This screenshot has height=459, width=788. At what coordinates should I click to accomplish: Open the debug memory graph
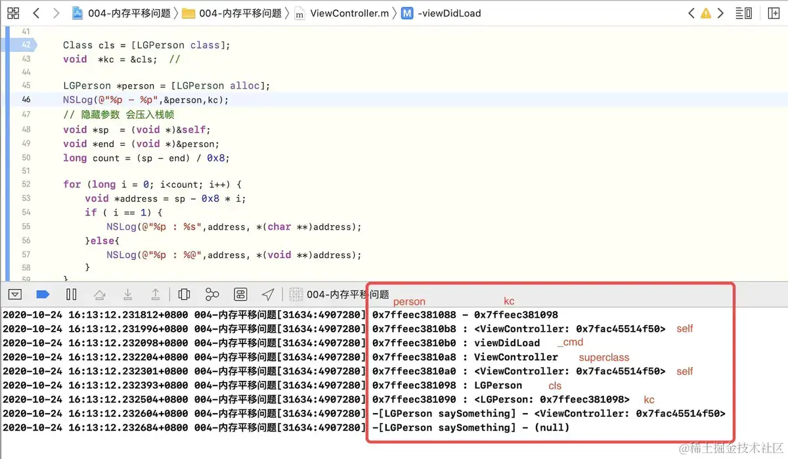212,294
